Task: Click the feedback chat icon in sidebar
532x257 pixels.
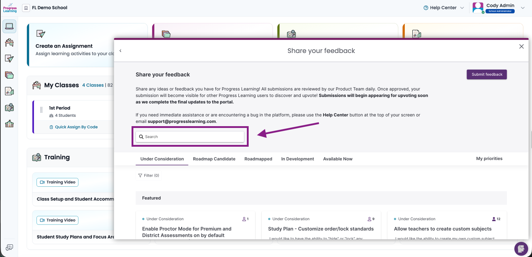Action: click(10, 247)
